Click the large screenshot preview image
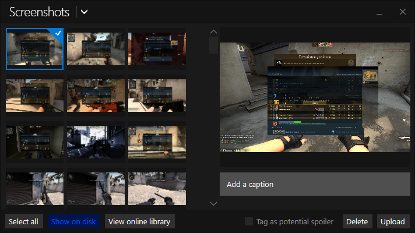Viewport: 415px width, 233px height. (315, 97)
